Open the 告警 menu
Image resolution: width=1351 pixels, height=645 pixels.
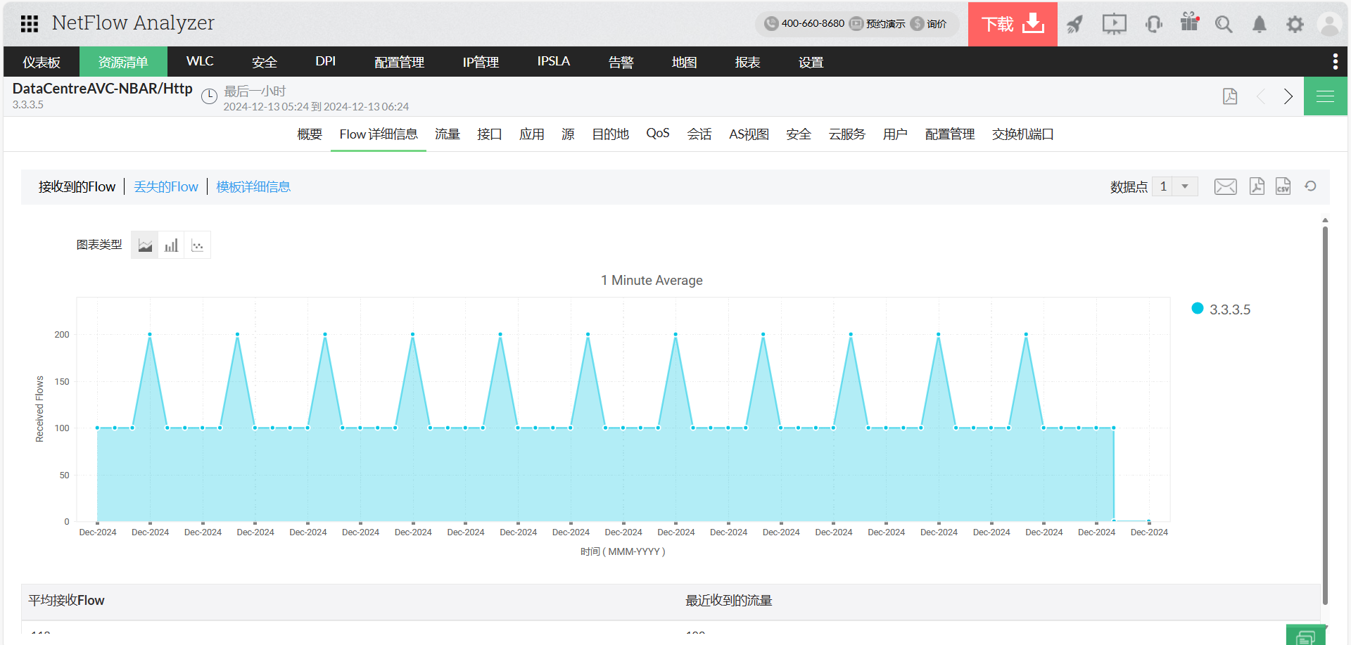click(x=621, y=62)
